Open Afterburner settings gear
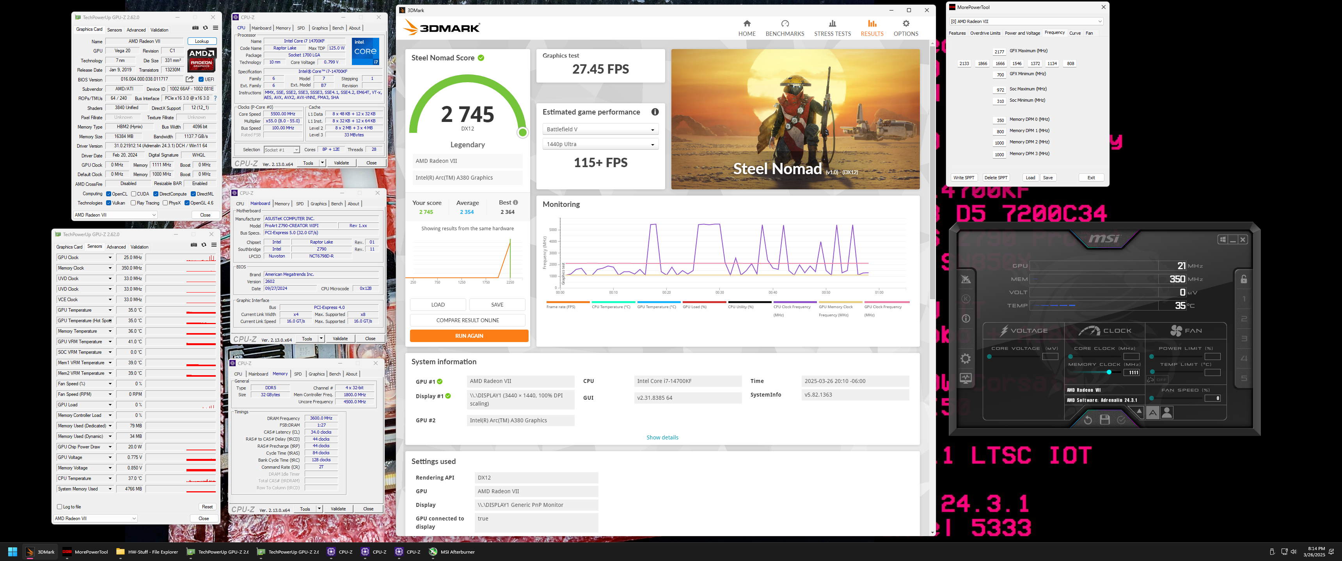The image size is (1342, 561). 966,358
